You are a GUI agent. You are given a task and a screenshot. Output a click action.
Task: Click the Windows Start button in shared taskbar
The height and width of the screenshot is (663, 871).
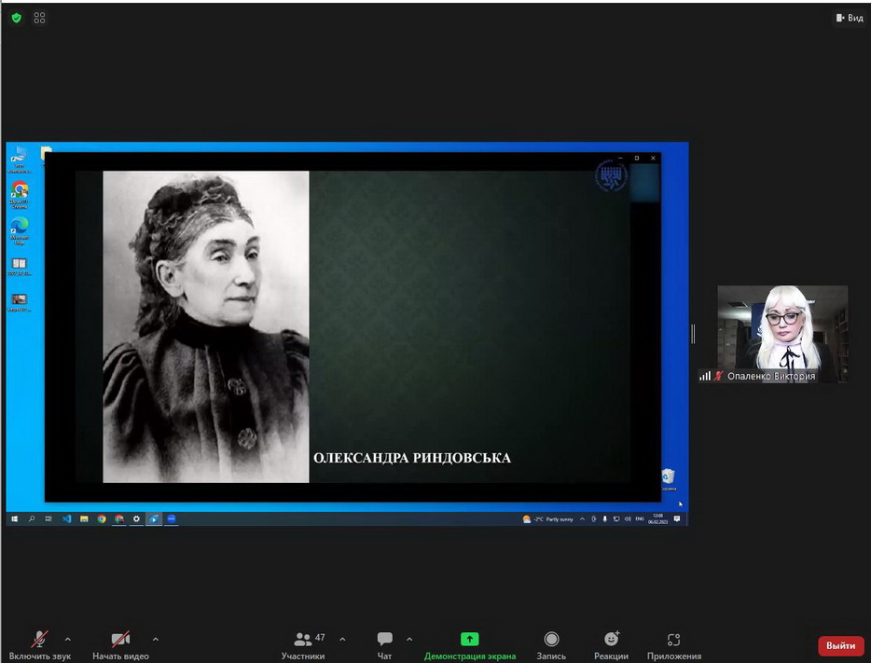[x=15, y=518]
